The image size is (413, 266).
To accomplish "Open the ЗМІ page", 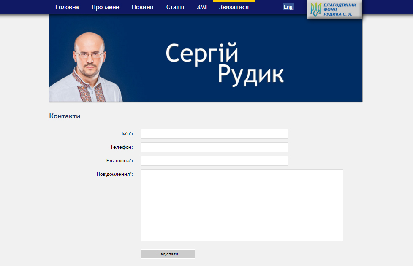I will tap(201, 7).
